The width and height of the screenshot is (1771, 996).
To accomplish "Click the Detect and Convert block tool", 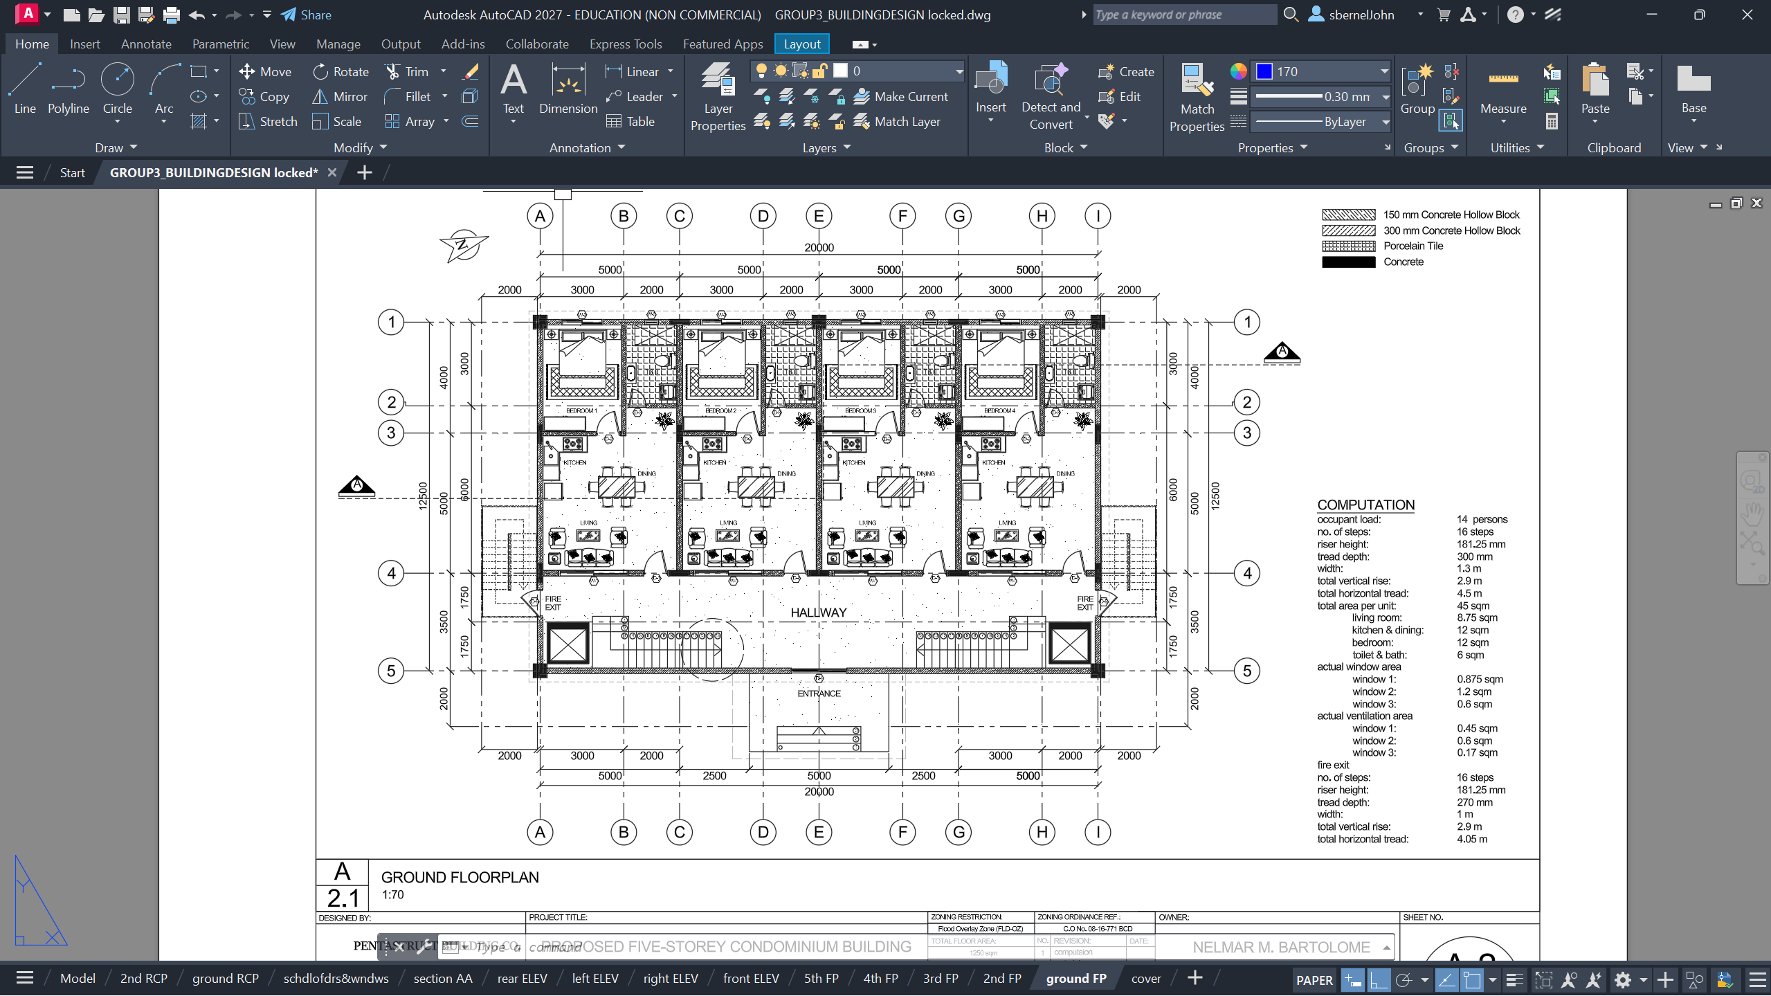I will click(1051, 96).
